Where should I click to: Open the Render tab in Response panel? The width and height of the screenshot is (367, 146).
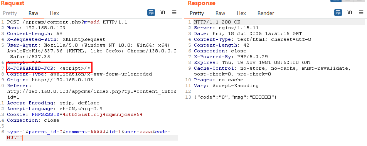point(266,13)
